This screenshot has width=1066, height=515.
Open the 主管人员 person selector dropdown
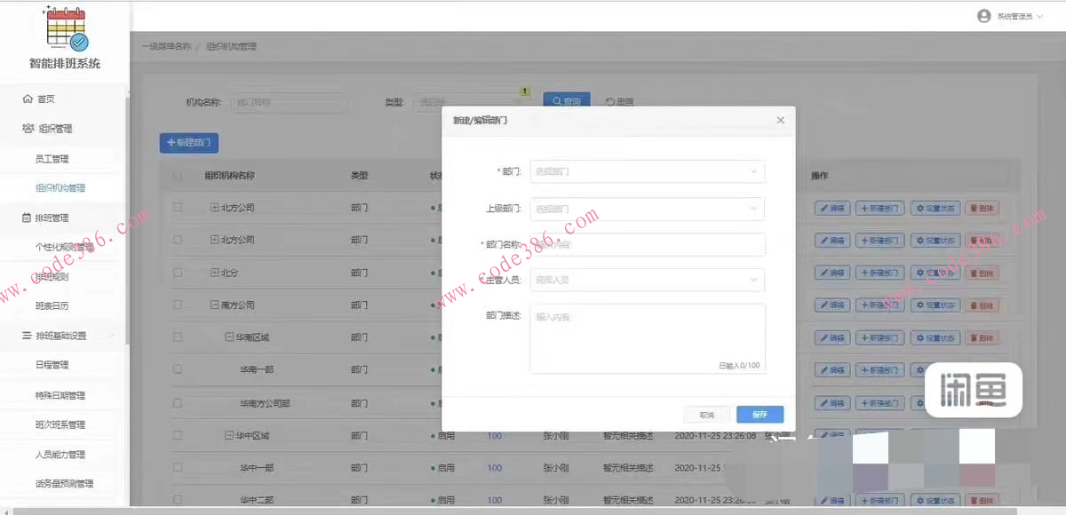click(x=648, y=279)
